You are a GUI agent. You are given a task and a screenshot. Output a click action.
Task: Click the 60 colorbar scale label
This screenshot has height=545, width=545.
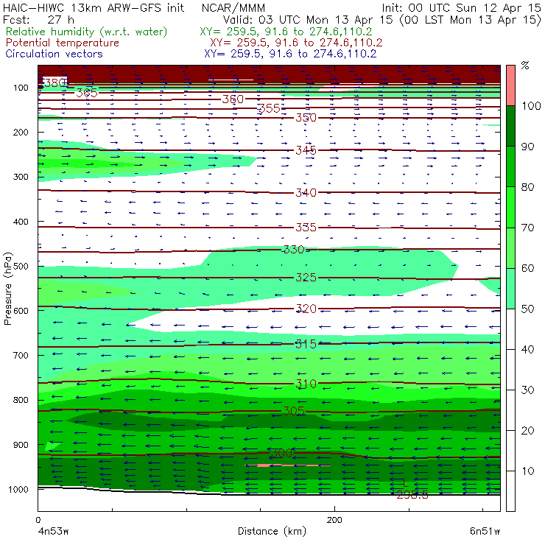pyautogui.click(x=527, y=268)
